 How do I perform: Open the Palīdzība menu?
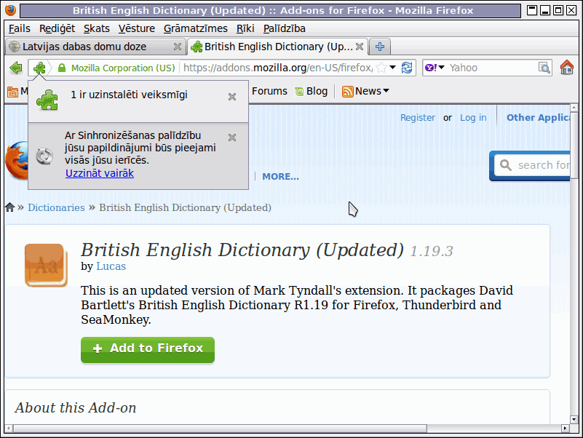(x=284, y=28)
